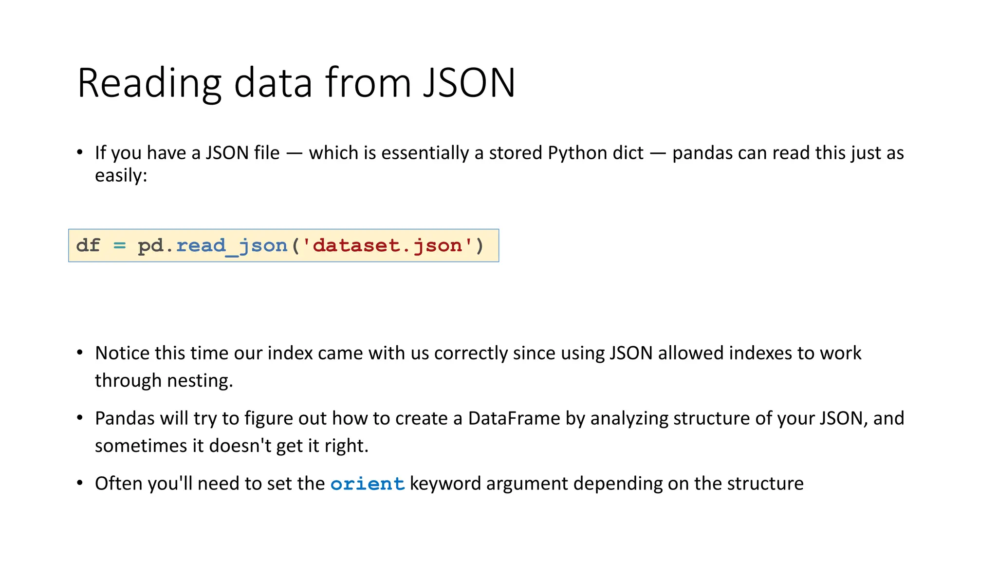Click the line "sometimes it doesn't get it right."
The height and width of the screenshot is (561, 997).
[232, 446]
